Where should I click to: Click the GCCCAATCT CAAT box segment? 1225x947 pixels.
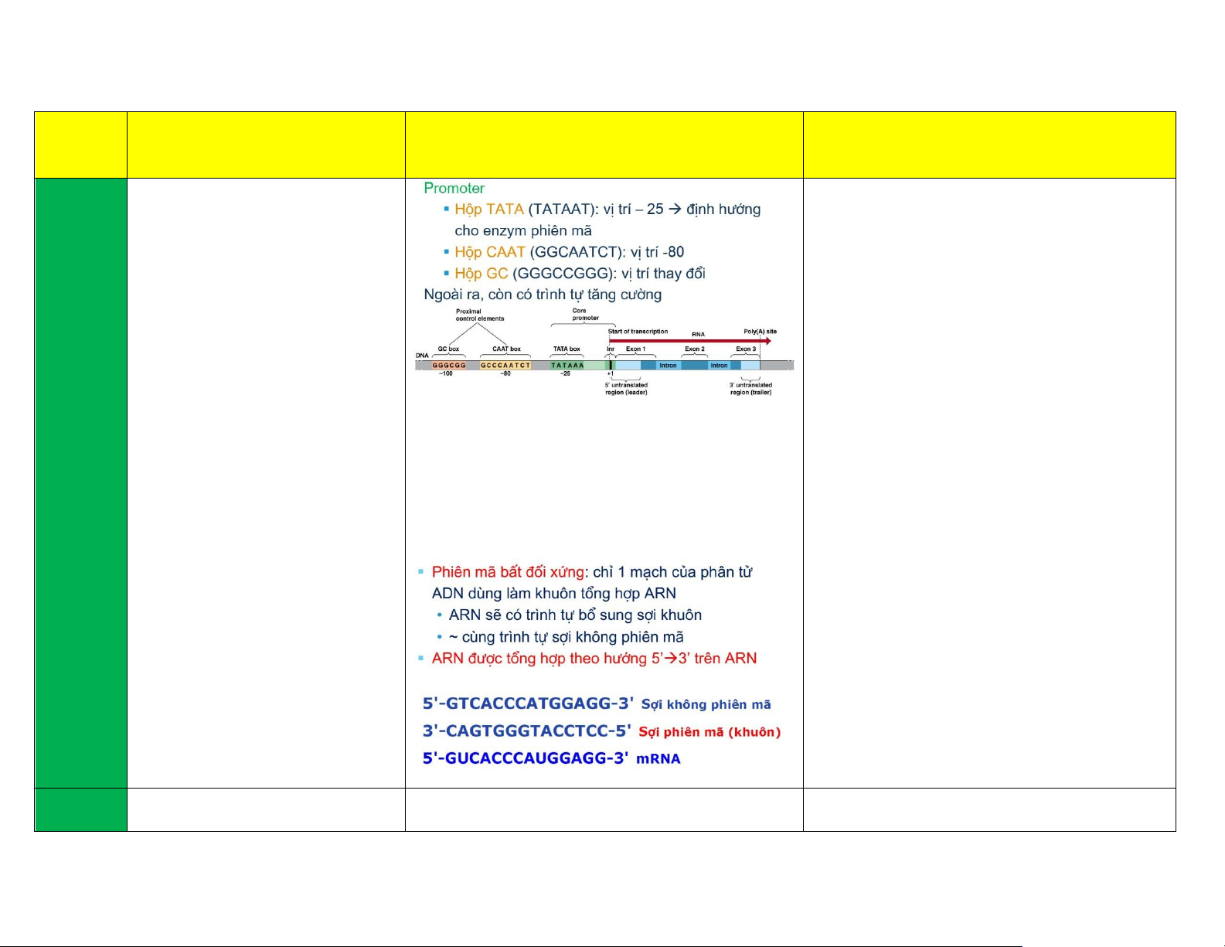(505, 365)
